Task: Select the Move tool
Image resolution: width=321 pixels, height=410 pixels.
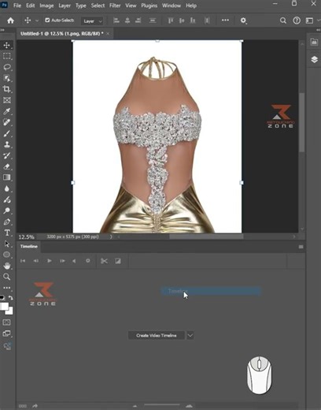Action: [x=7, y=45]
